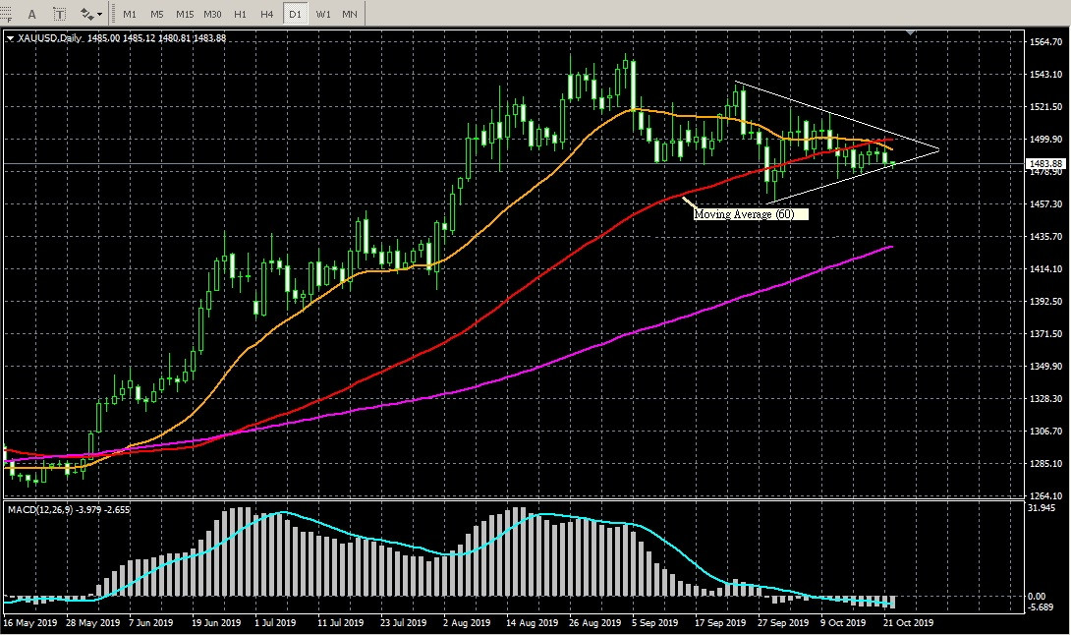1071x635 pixels.
Task: Click the 1264.10 price axis value
Action: pyautogui.click(x=1045, y=495)
